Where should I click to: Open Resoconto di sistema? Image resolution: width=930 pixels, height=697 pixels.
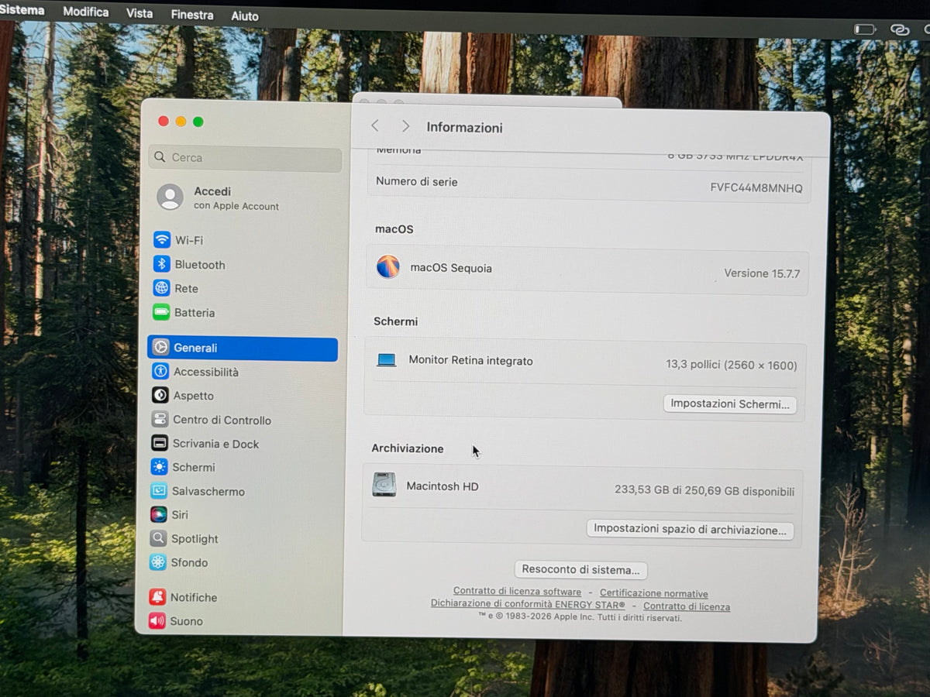[x=580, y=570]
